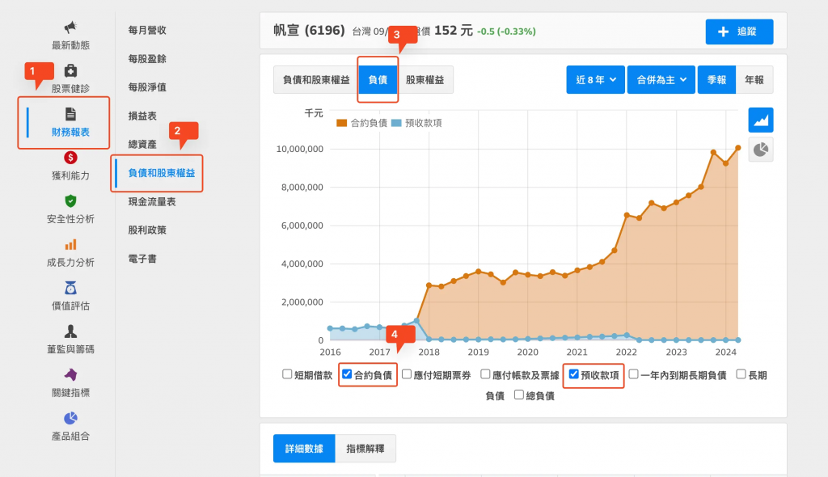The height and width of the screenshot is (477, 828).
Task: Open the 最新動態 megaphone icon
Action: [x=70, y=28]
